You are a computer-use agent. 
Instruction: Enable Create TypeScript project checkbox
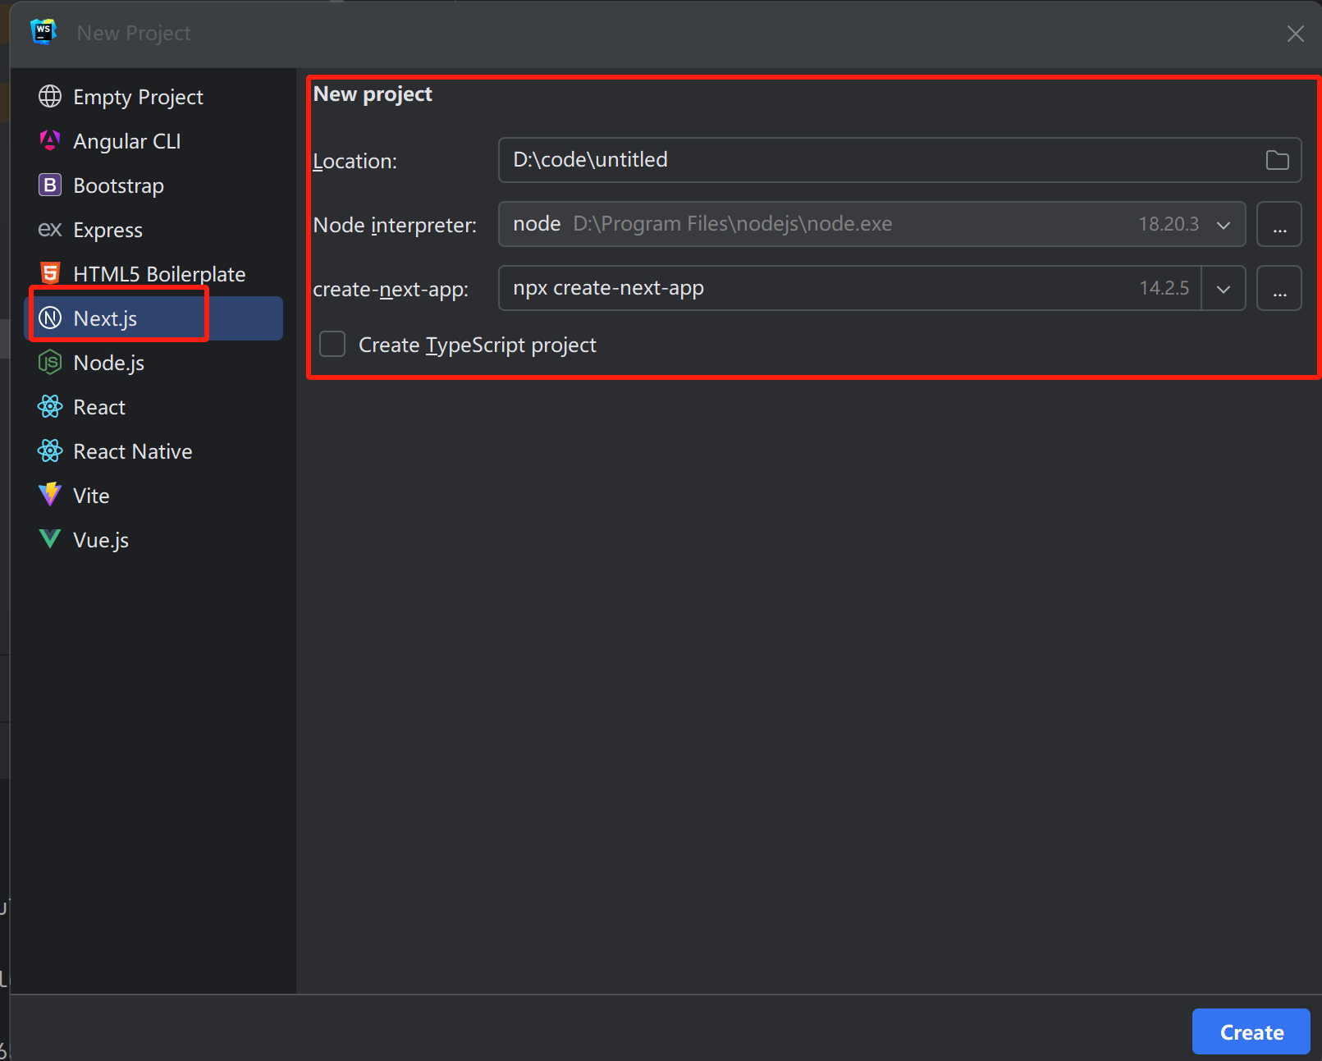[x=332, y=344]
